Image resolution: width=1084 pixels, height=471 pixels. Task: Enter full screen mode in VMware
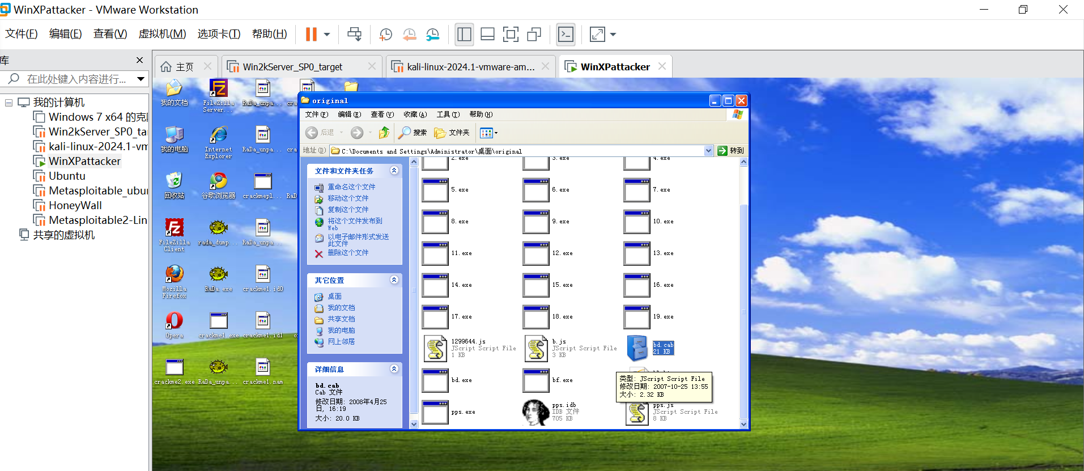tap(511, 35)
